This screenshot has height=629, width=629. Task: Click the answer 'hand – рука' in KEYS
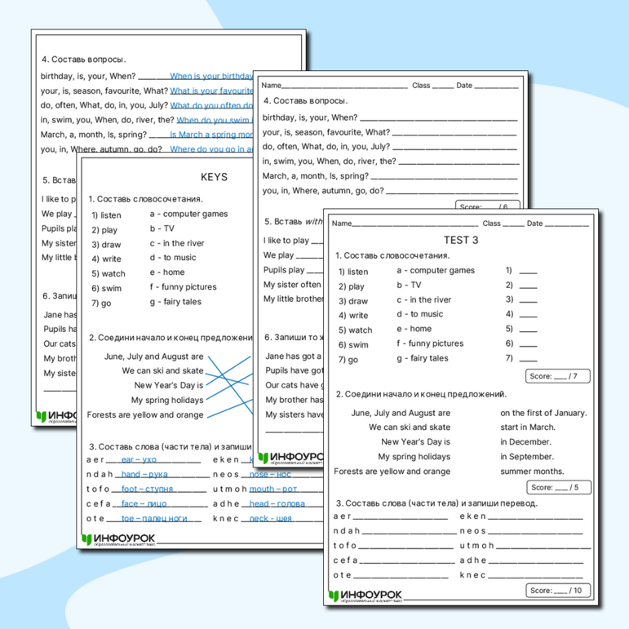point(144,474)
